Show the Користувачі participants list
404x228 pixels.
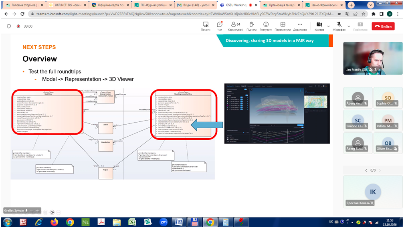tap(236, 26)
